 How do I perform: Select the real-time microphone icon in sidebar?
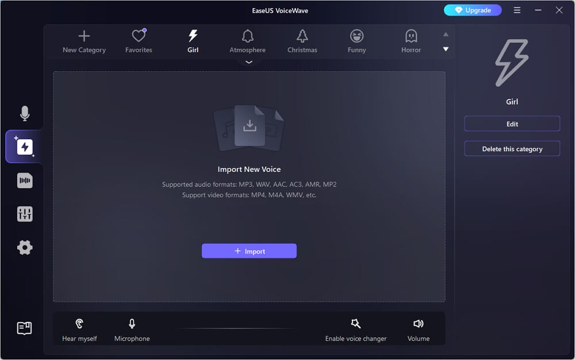(24, 113)
